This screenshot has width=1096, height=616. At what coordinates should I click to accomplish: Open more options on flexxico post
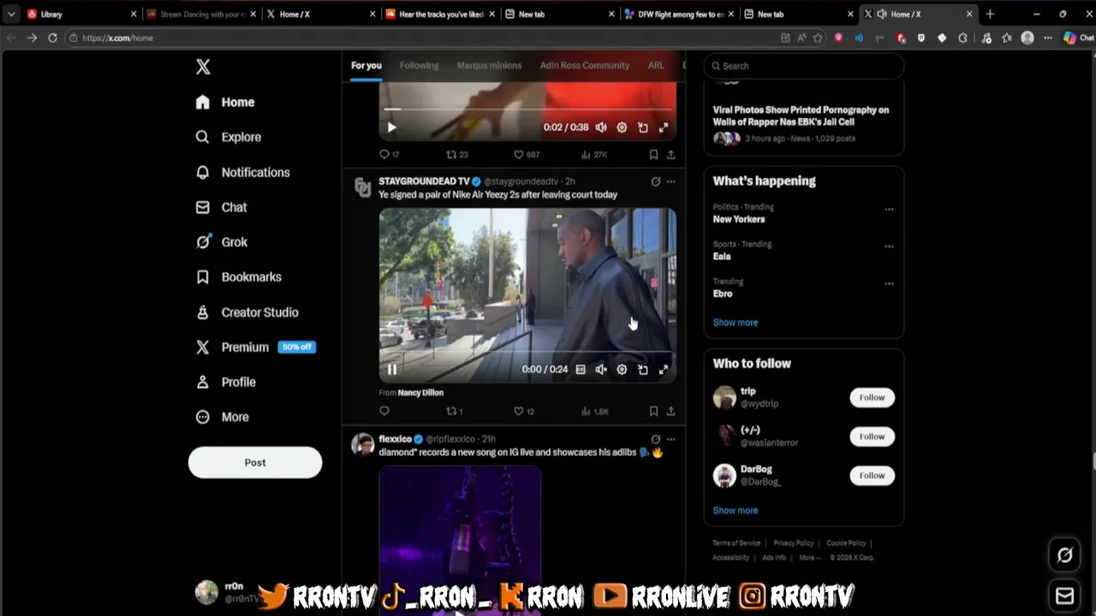[x=670, y=439]
